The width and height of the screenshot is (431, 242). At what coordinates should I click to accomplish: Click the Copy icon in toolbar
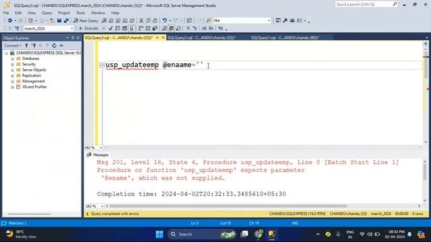(x=148, y=21)
